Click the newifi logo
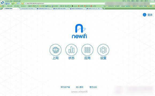 (79, 31)
